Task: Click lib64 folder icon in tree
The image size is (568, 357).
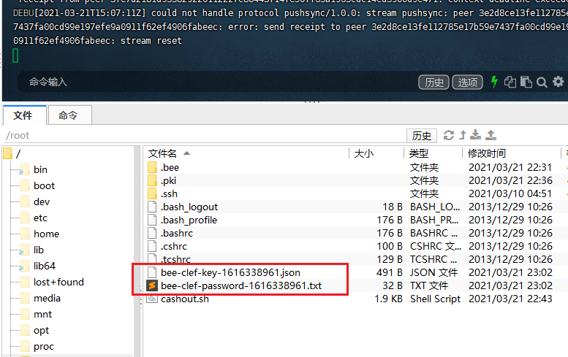Action: [x=25, y=266]
